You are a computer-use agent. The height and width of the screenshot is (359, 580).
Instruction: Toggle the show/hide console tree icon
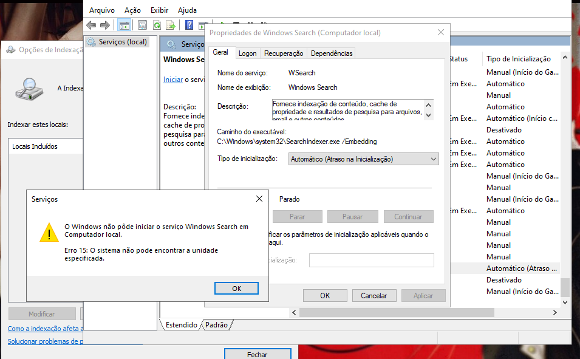[125, 25]
